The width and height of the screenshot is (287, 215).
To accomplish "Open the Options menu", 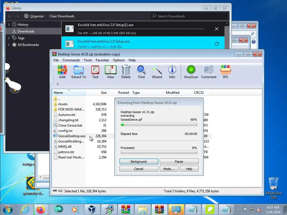I will pos(119,60).
